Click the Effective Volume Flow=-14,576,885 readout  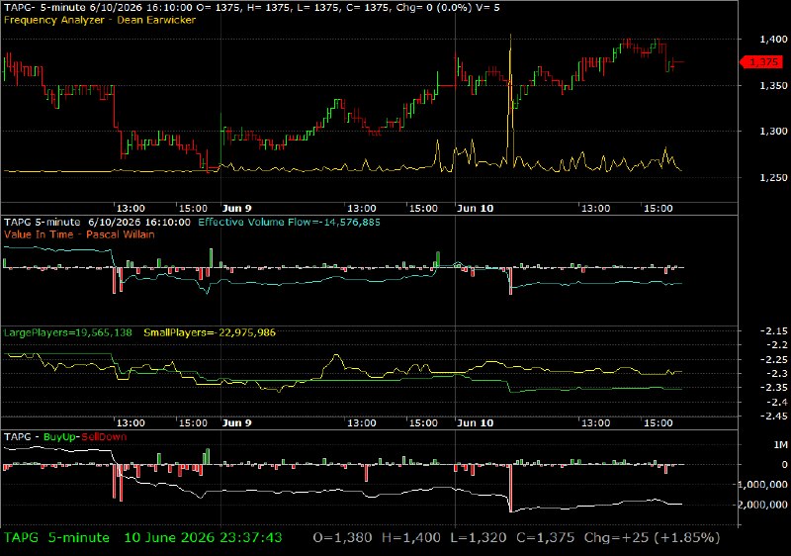click(x=289, y=223)
